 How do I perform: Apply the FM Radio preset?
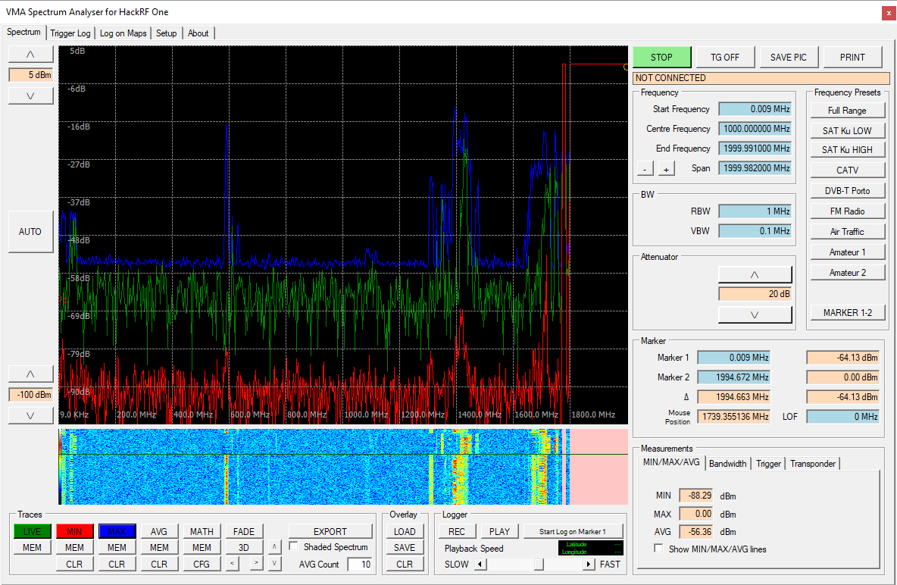(x=847, y=210)
